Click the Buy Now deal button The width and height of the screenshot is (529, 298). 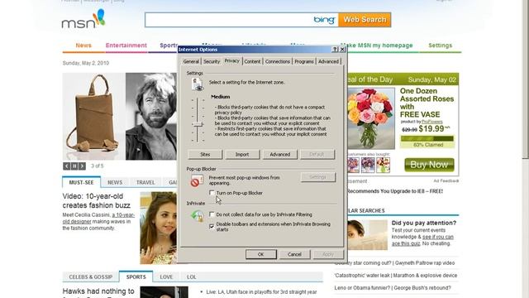click(429, 165)
